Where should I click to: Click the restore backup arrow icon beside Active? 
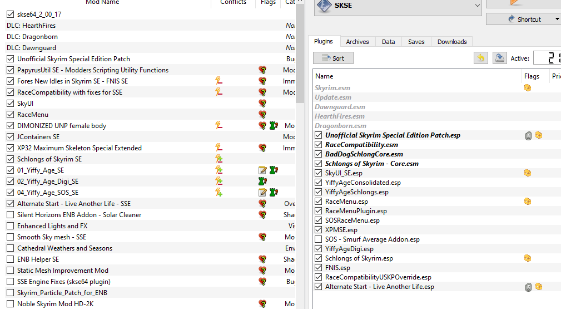[481, 58]
